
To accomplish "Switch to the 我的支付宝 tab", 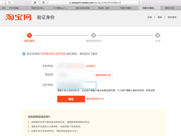I will pyautogui.click(x=171, y=8).
